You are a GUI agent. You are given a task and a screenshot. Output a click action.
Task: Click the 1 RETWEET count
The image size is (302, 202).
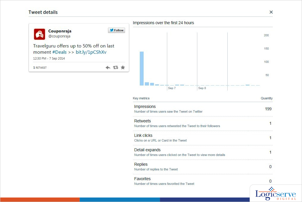(x=40, y=68)
